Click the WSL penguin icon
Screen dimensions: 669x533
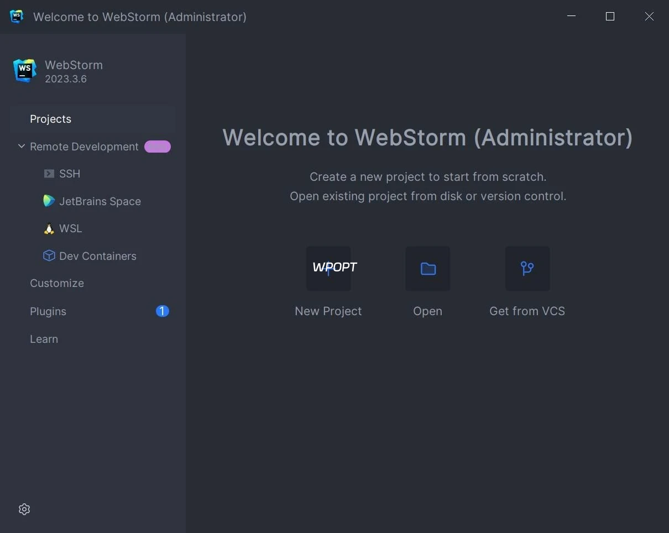[x=49, y=228]
